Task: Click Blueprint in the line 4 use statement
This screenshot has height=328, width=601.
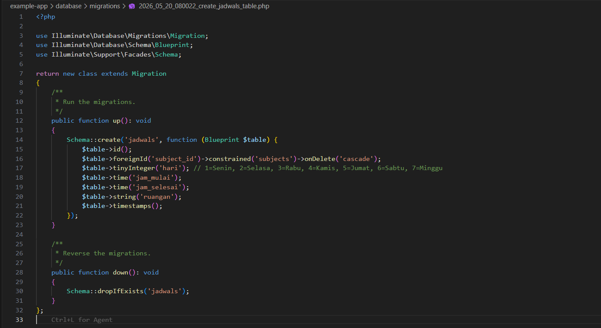Action: pos(172,45)
